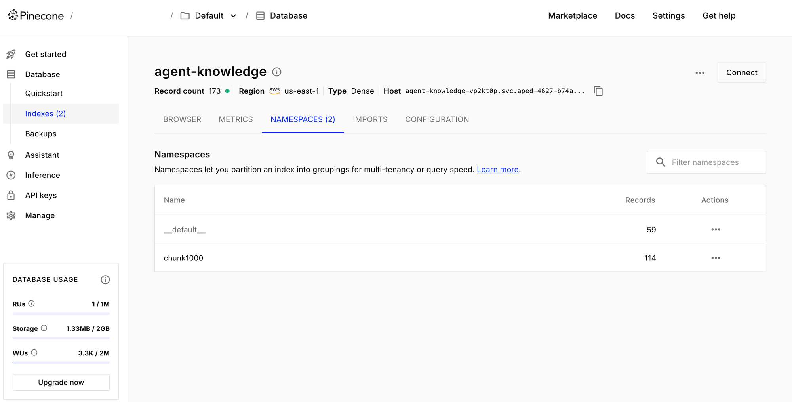
Task: Click the agent-knowledge index title
Action: point(210,72)
